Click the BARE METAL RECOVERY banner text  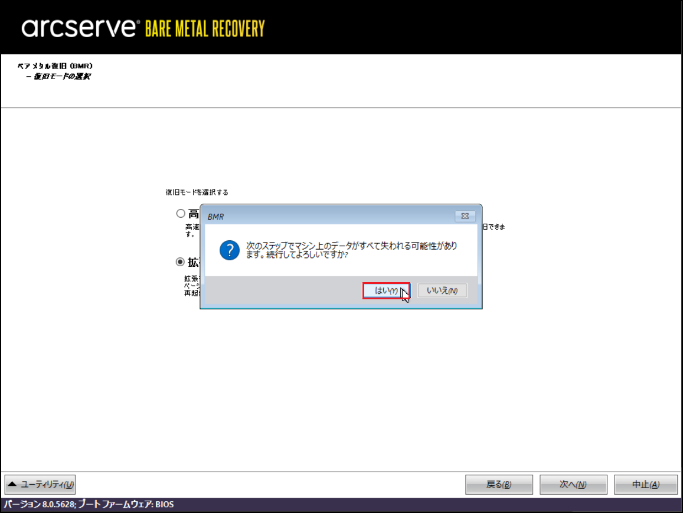tap(205, 29)
